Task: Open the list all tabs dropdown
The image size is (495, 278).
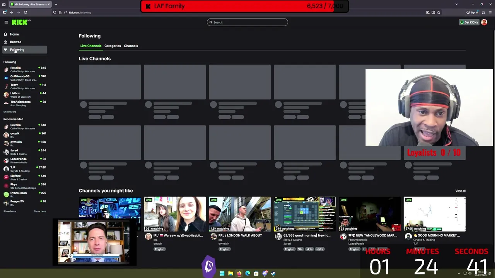Action: [x=457, y=4]
